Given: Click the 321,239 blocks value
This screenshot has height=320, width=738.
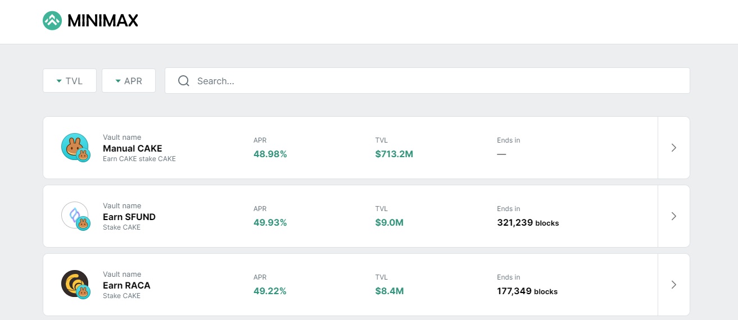Looking at the screenshot, I should tap(528, 222).
